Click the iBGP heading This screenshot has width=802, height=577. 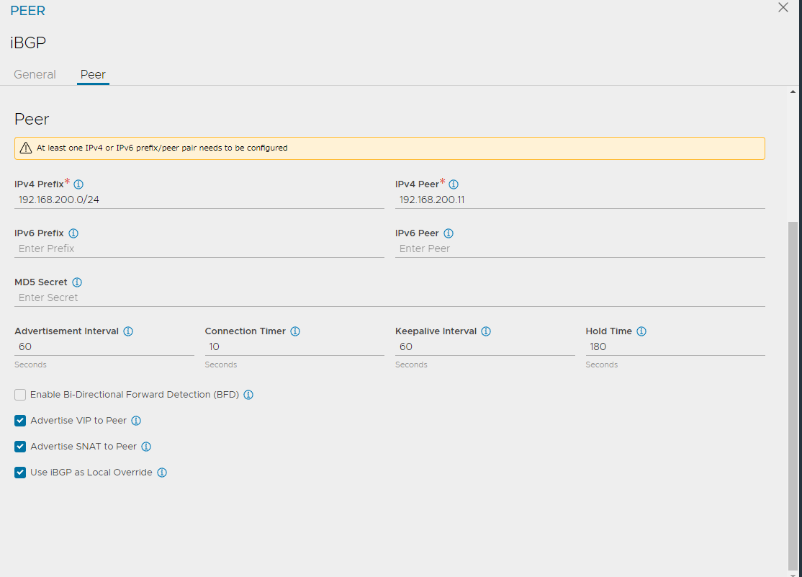(28, 43)
